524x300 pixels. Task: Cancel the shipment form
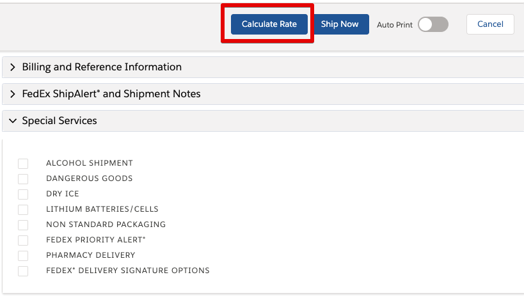tap(490, 24)
